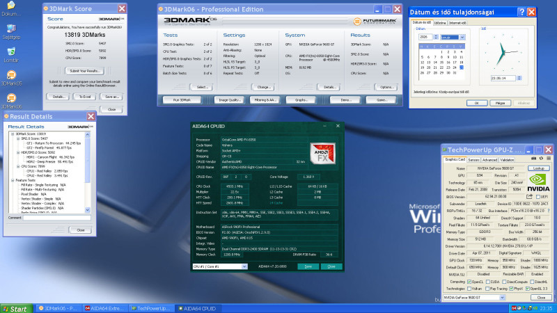Click the Futuremark logo in 3DMark06 window
This screenshot has width=557, height=313.
click(x=375, y=22)
